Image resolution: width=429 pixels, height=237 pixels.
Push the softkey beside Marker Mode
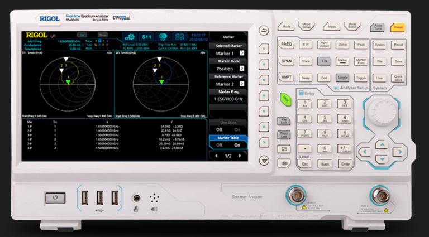(264, 65)
